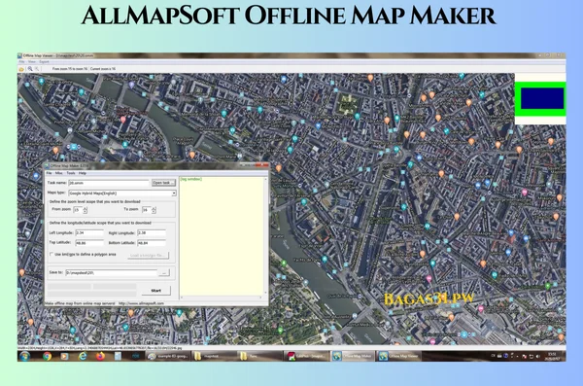This screenshot has height=386, width=583.
Task: Click the Right Longitude field
Action: tap(152, 232)
